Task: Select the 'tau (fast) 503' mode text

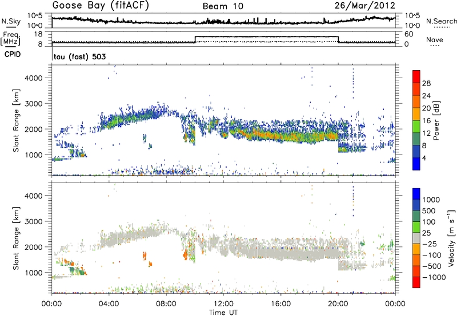Action: coord(79,56)
